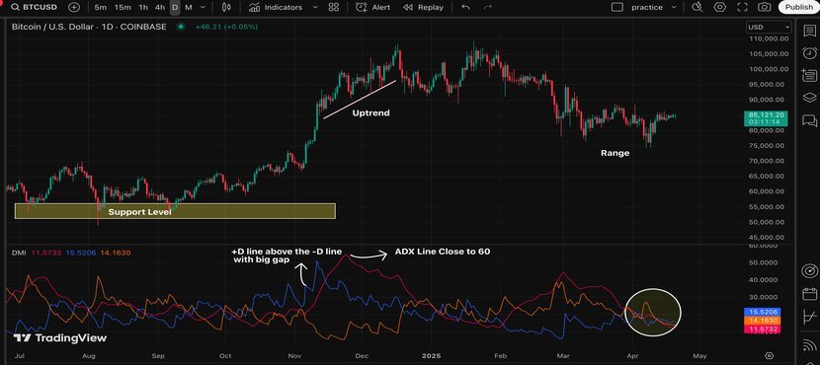820x365 pixels.
Task: Open the calendar panel icon
Action: pos(809,294)
